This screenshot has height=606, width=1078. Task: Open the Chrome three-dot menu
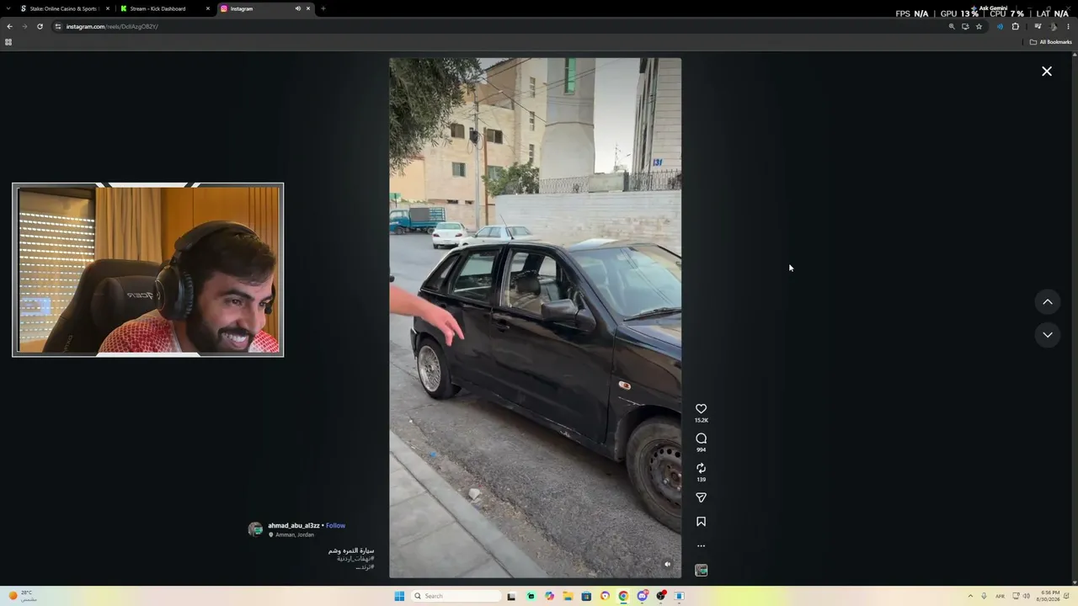1068,26
